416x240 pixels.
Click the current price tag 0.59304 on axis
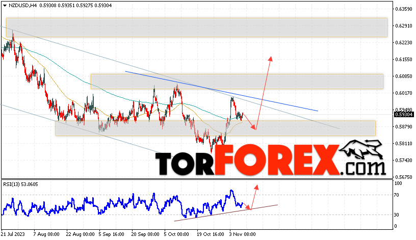(404, 115)
